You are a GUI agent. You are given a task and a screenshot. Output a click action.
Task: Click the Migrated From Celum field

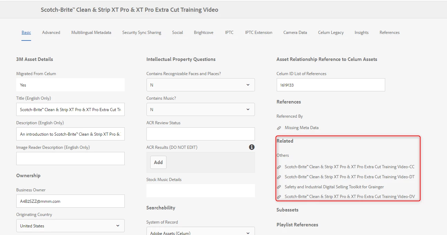coord(70,85)
